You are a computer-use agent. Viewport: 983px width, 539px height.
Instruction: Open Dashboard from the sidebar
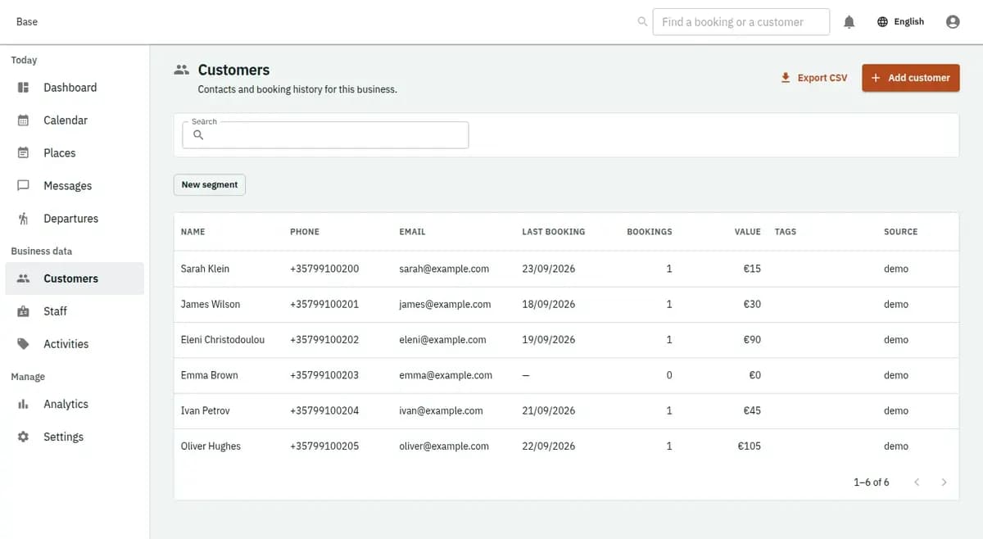(75, 88)
